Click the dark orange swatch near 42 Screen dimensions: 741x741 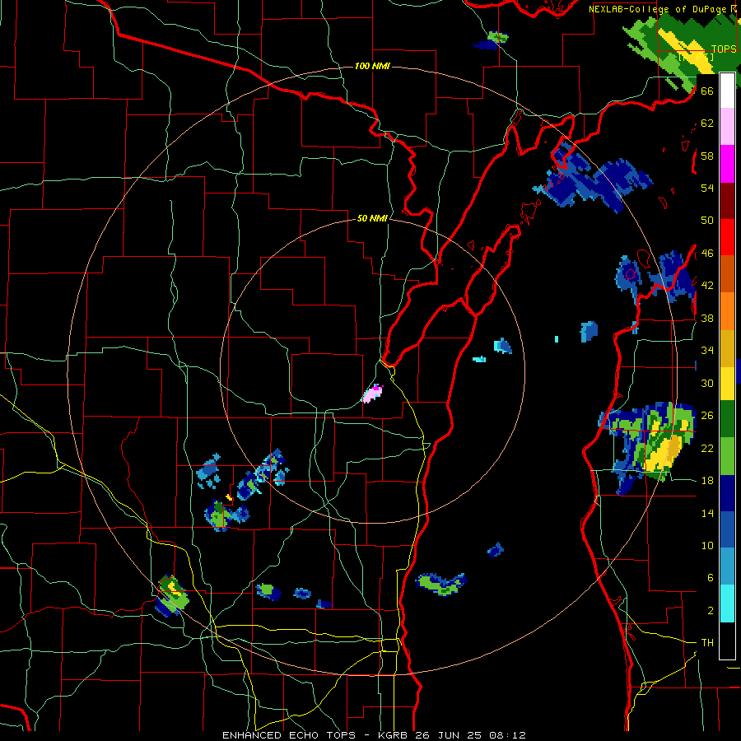tap(727, 273)
